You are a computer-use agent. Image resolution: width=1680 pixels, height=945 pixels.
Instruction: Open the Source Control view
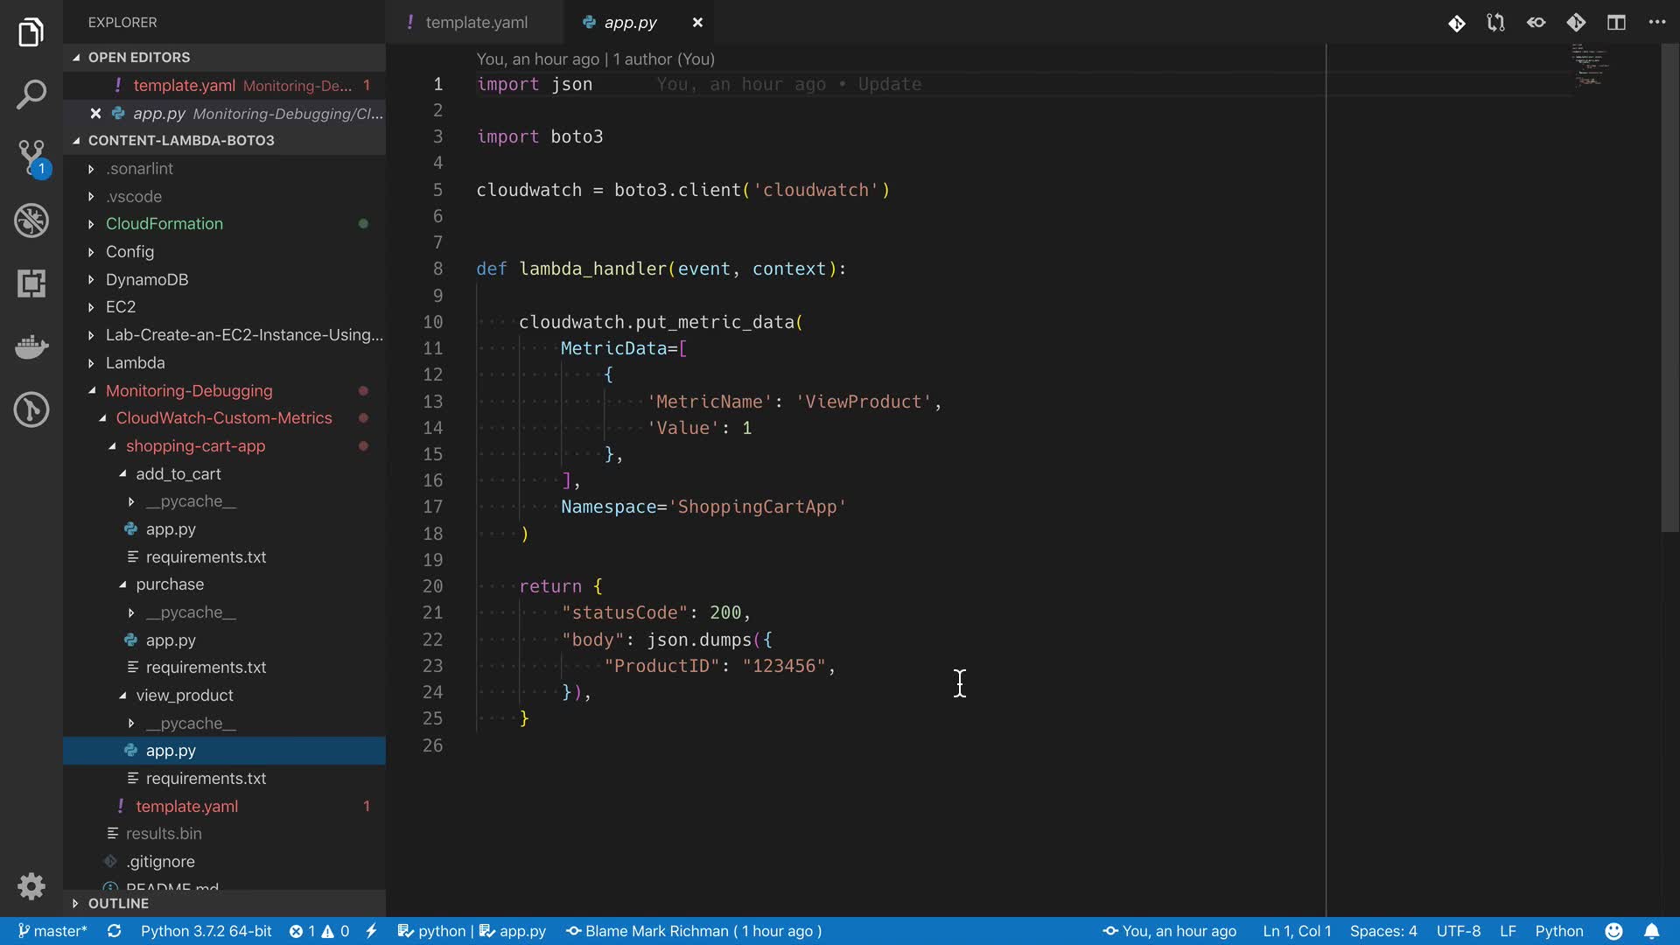(x=31, y=157)
